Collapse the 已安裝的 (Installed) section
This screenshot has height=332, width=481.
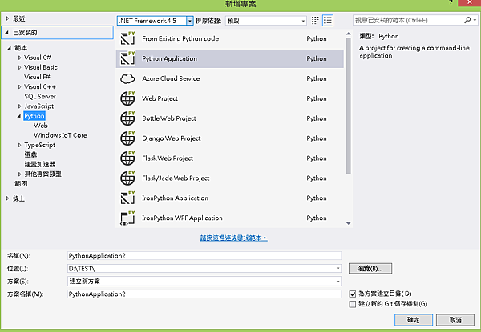tap(7, 33)
